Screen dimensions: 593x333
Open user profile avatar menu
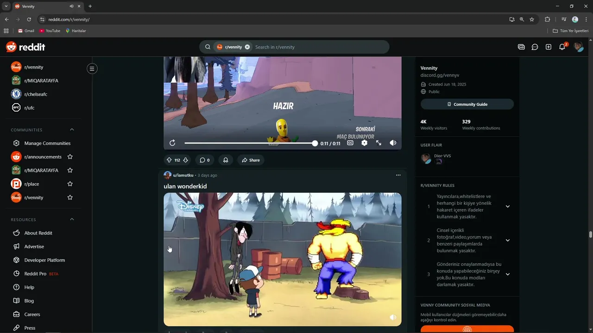(578, 47)
